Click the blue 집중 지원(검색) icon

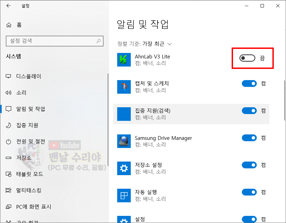point(124,114)
